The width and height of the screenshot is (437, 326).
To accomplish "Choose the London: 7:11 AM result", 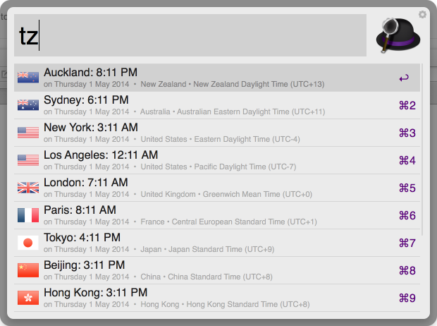I will (x=217, y=188).
